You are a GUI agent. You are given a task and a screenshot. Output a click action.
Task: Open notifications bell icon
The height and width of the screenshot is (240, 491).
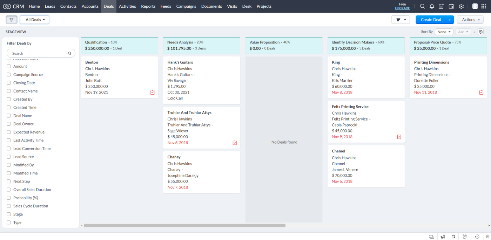click(432, 6)
